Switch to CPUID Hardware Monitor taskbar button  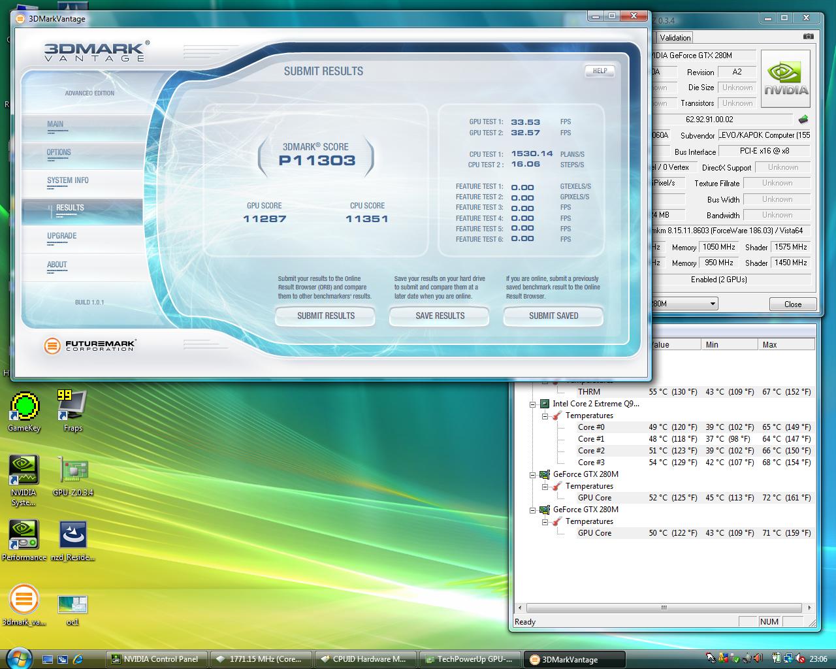click(364, 659)
